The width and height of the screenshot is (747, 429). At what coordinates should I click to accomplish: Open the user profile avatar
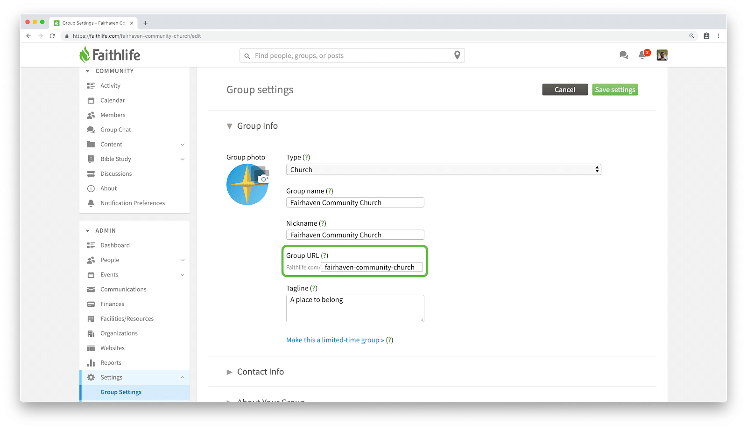pyautogui.click(x=662, y=55)
